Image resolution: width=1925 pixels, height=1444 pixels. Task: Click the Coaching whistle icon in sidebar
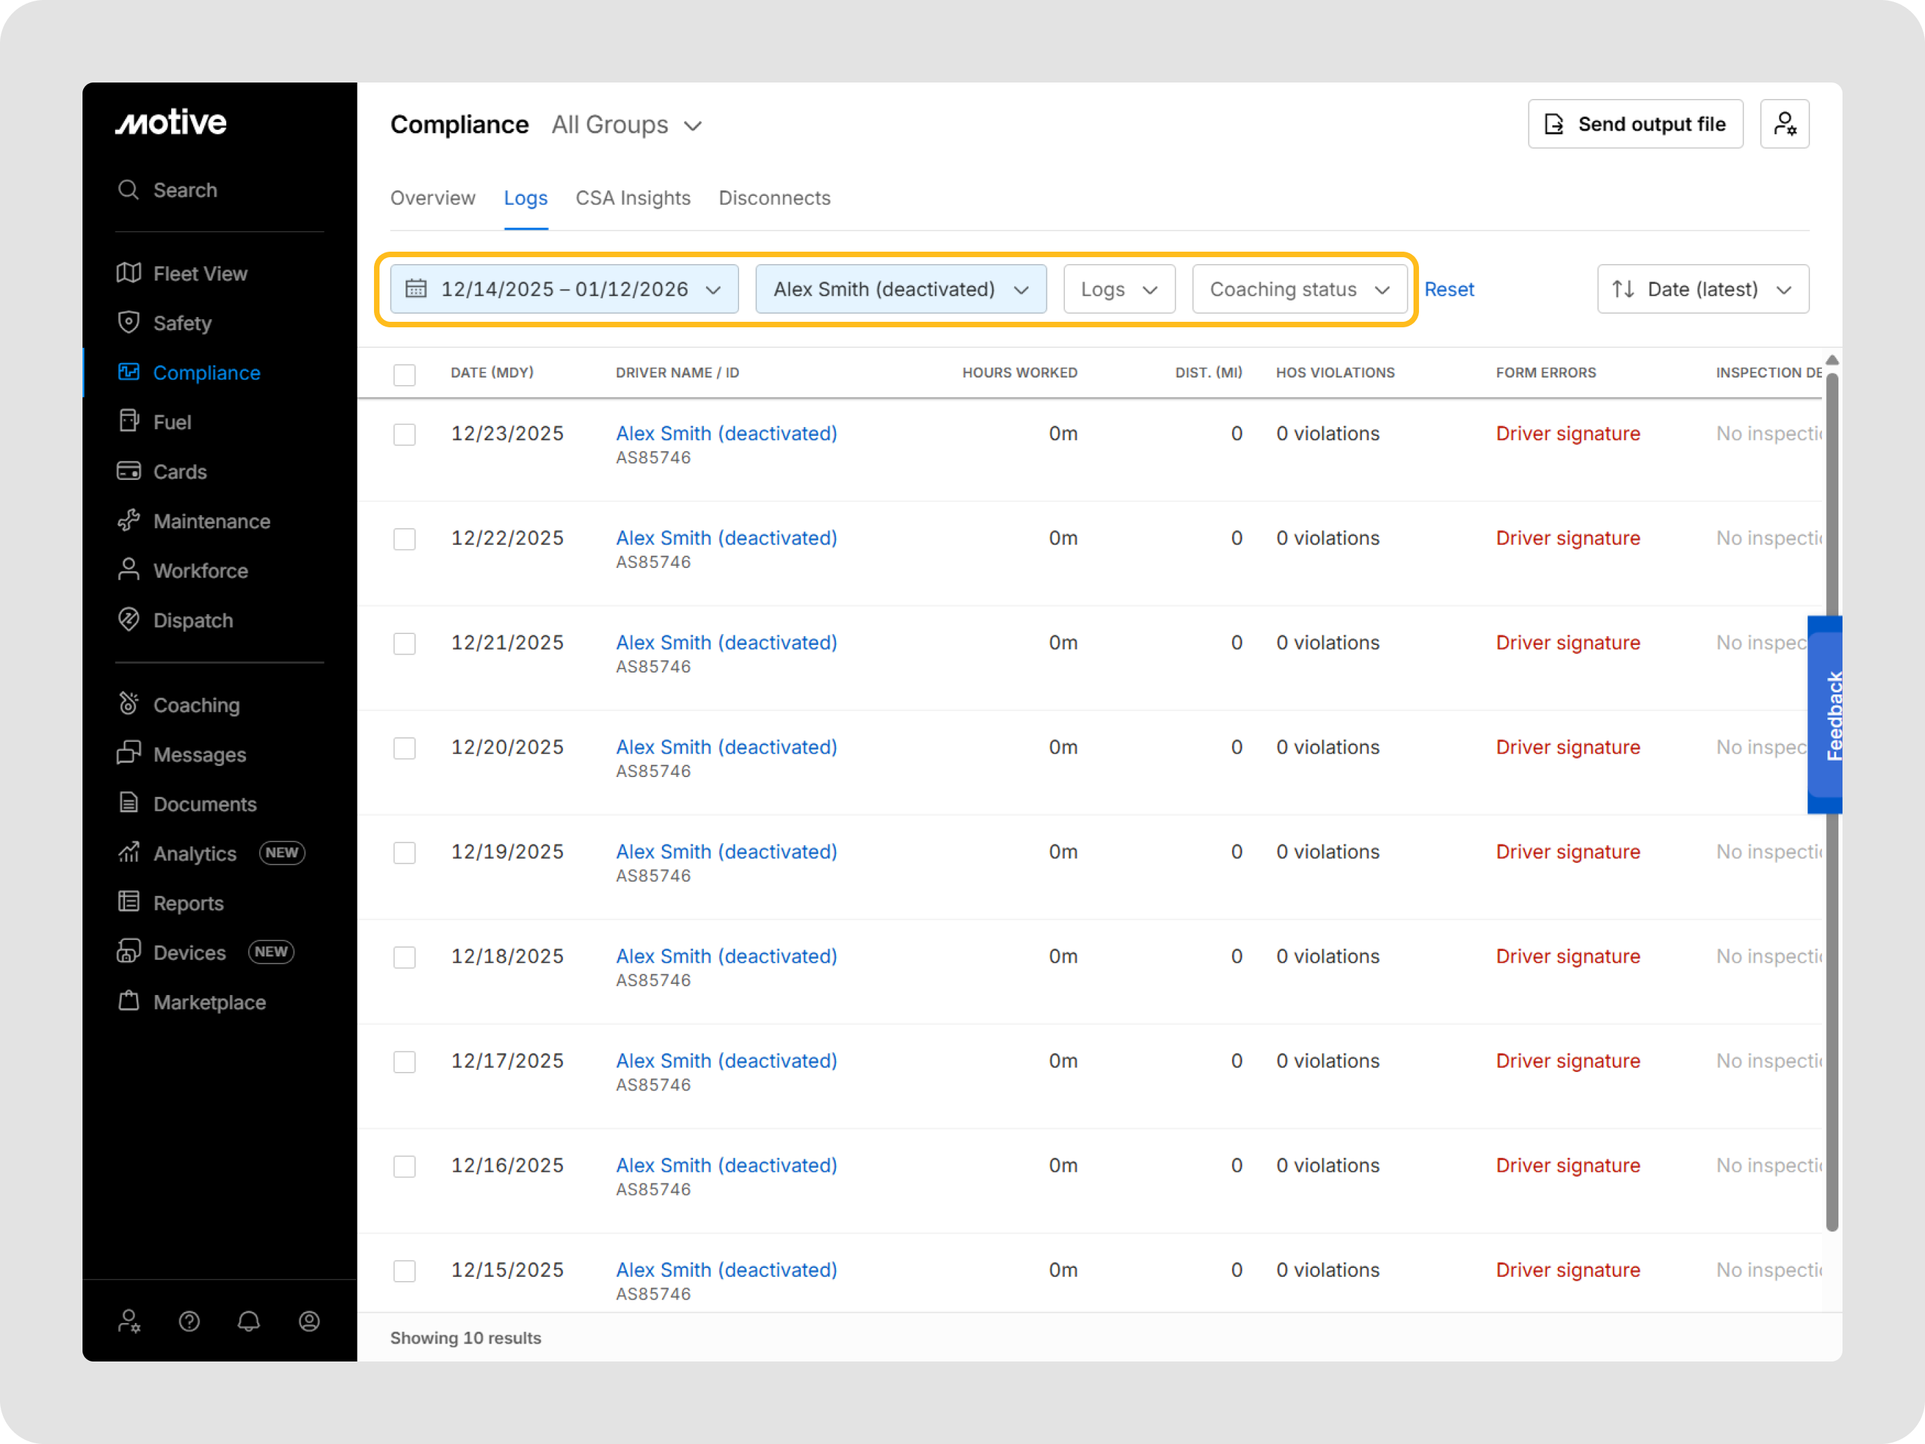pyautogui.click(x=129, y=704)
